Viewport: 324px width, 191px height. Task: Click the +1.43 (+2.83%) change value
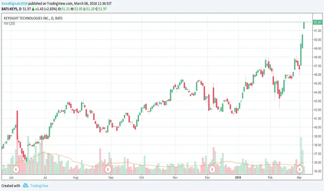pyautogui.click(x=46, y=9)
